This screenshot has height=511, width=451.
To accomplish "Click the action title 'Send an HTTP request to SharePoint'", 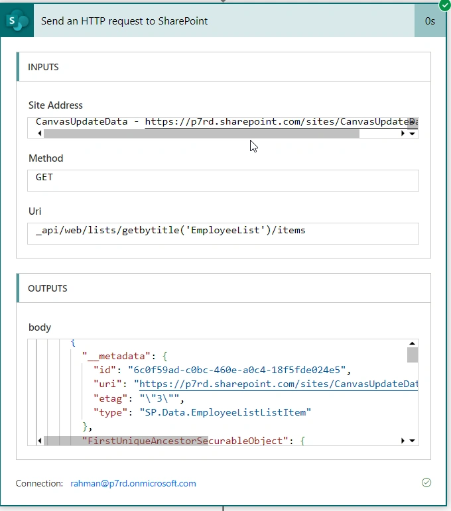I will click(x=124, y=21).
